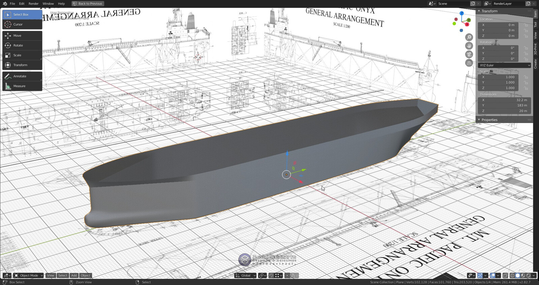Viewport: 539px width, 285px height.
Task: Switch to solid viewport shading
Action: tap(518, 276)
